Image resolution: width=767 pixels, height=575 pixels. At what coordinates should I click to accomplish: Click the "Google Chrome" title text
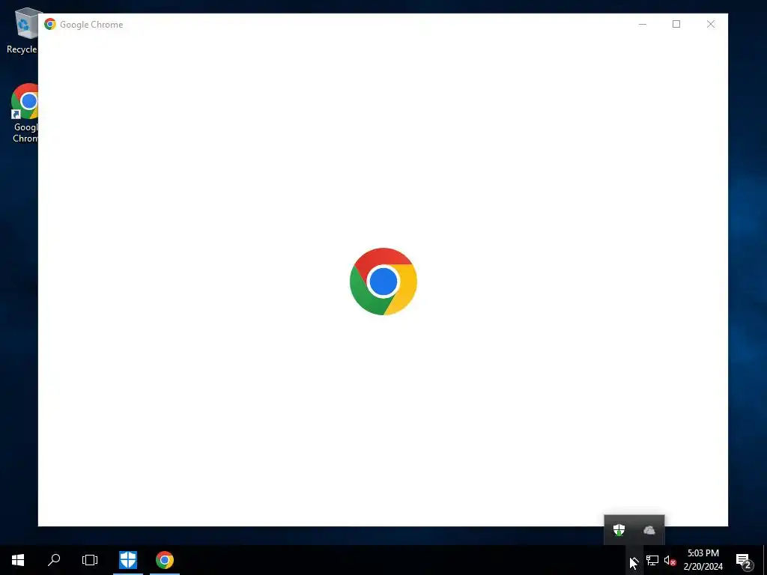[91, 25]
